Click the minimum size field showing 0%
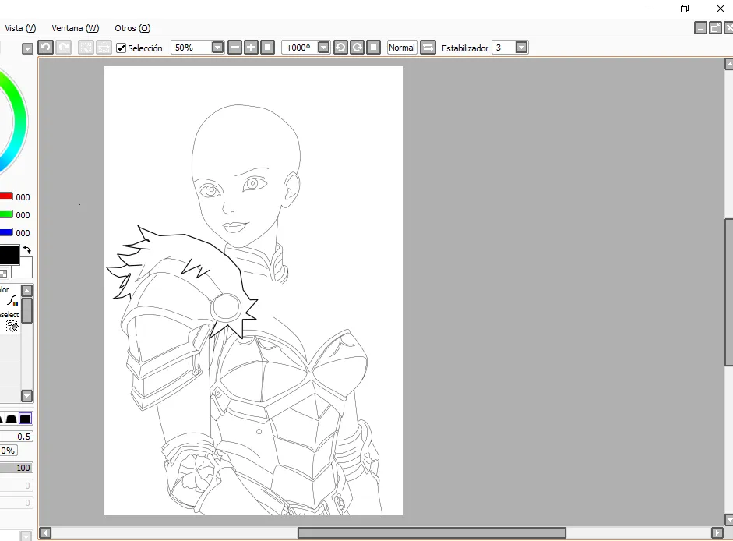Image resolution: width=733 pixels, height=541 pixels. click(x=9, y=451)
